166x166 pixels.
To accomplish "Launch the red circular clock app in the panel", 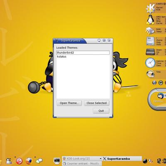I will point(19,161).
